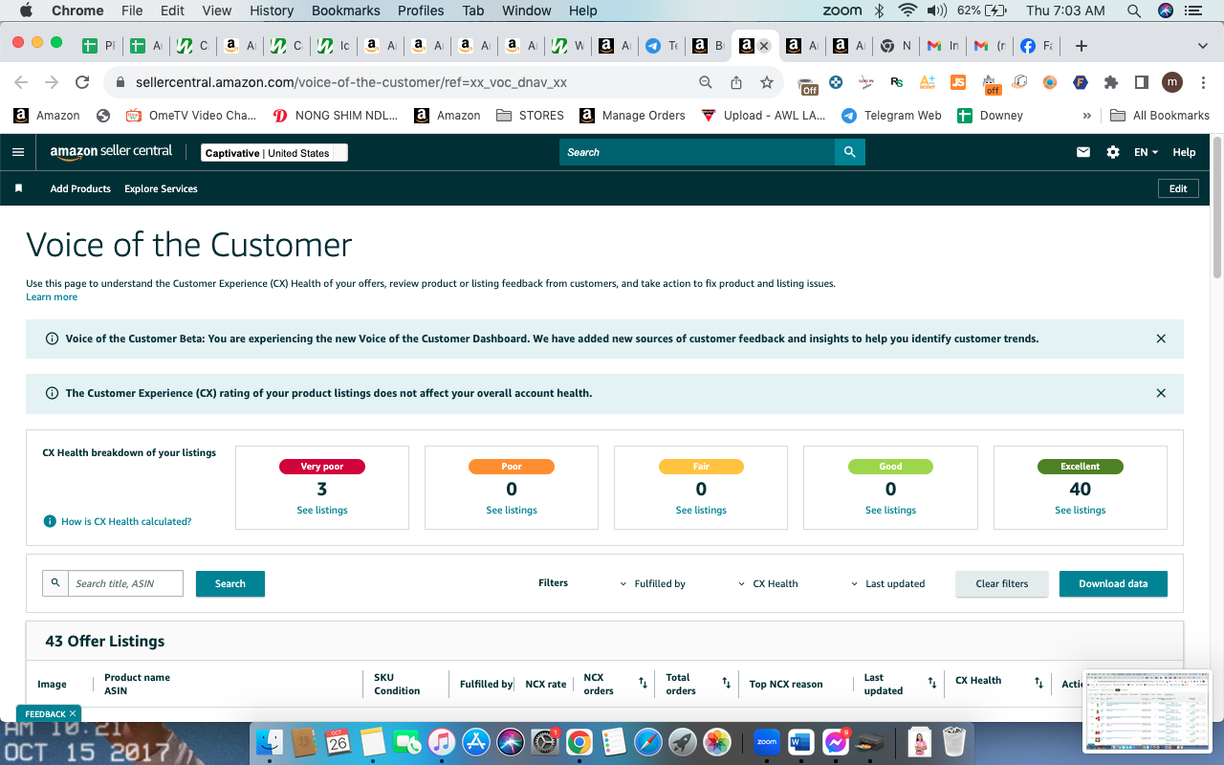Image resolution: width=1224 pixels, height=765 pixels.
Task: Open the All Bookmarks folder
Action: (x=1160, y=115)
